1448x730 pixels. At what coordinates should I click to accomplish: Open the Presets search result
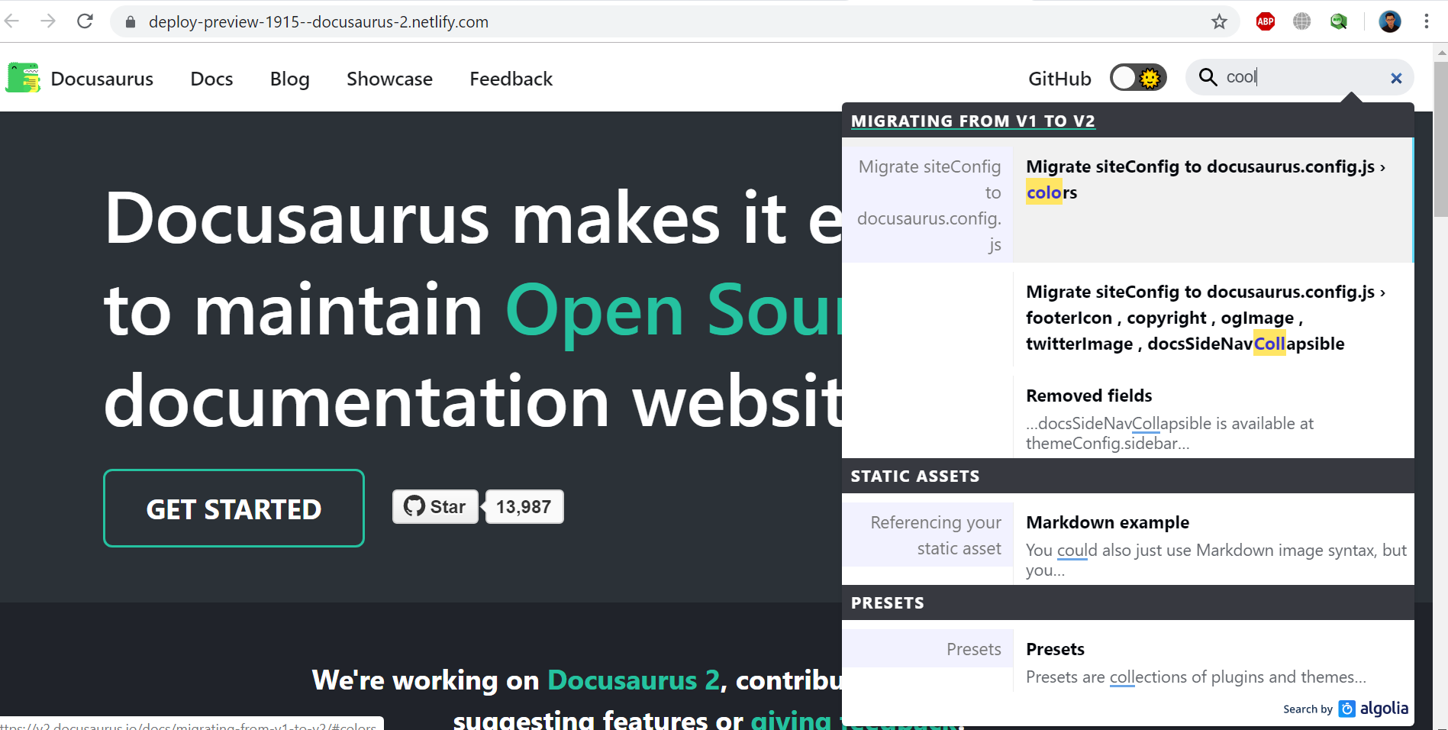(x=1214, y=661)
